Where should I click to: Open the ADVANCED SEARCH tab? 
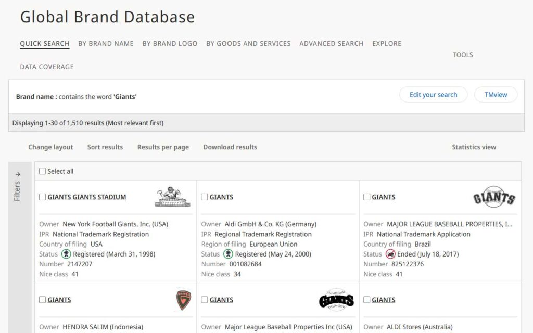[331, 43]
